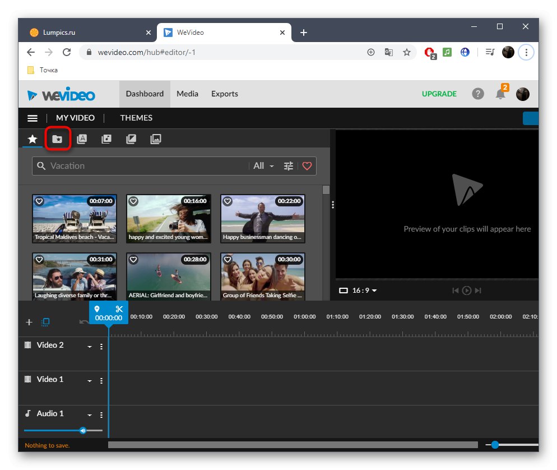The image size is (557, 470).
Task: Open the help question mark button
Action: [478, 94]
